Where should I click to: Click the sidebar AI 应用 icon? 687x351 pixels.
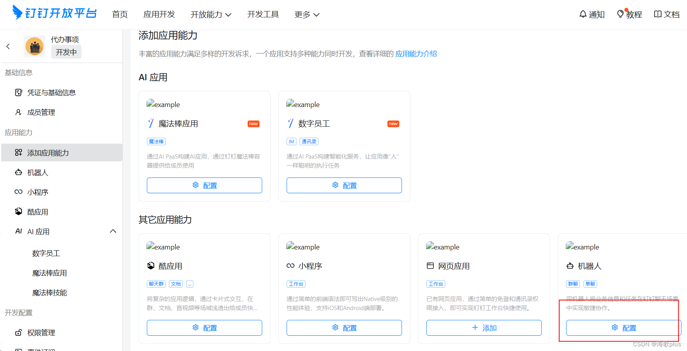19,231
